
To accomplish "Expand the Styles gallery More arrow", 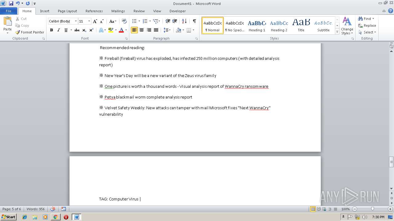I will click(x=337, y=32).
